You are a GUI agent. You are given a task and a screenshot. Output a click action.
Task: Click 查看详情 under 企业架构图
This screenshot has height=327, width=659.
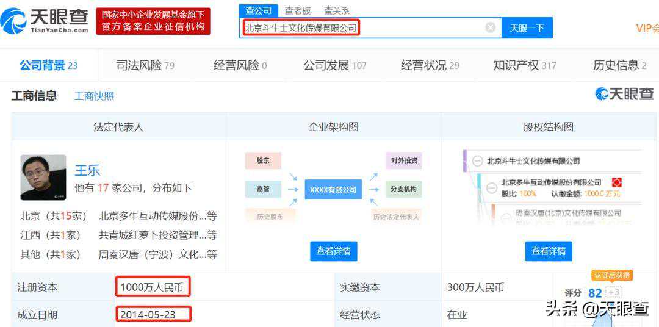tap(334, 251)
